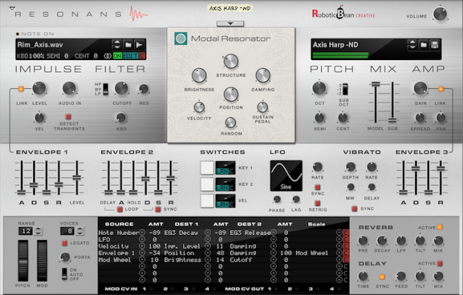Image resolution: width=463 pixels, height=295 pixels.
Task: Browse for an impulse sample file
Action: pyautogui.click(x=128, y=45)
